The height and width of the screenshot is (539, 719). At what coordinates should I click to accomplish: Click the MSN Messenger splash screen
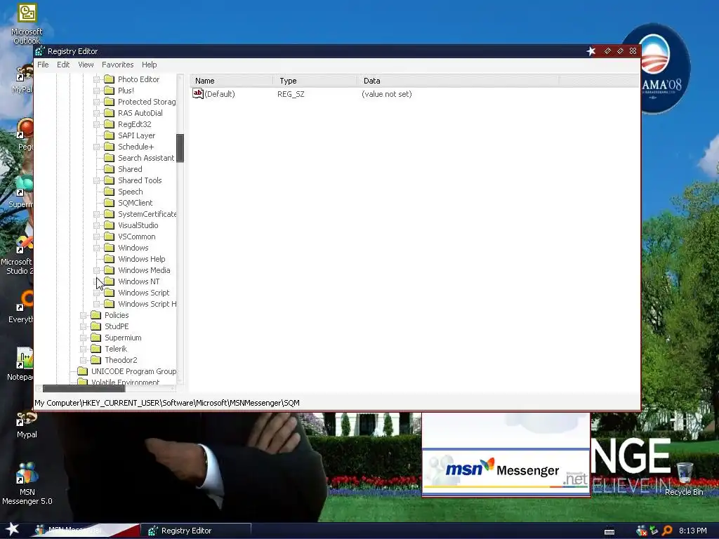[x=506, y=454]
